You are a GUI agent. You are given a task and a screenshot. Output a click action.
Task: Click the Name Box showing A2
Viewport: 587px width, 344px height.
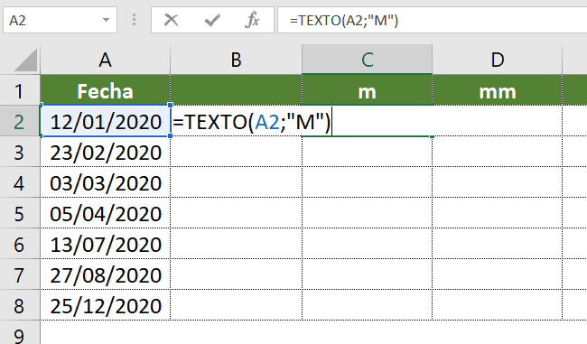click(x=60, y=20)
